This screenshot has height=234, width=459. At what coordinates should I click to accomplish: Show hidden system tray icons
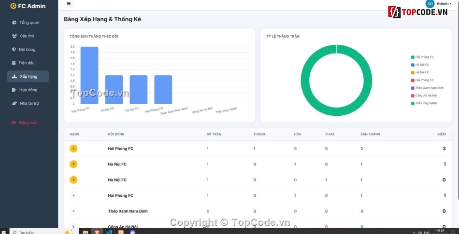pyautogui.click(x=414, y=233)
